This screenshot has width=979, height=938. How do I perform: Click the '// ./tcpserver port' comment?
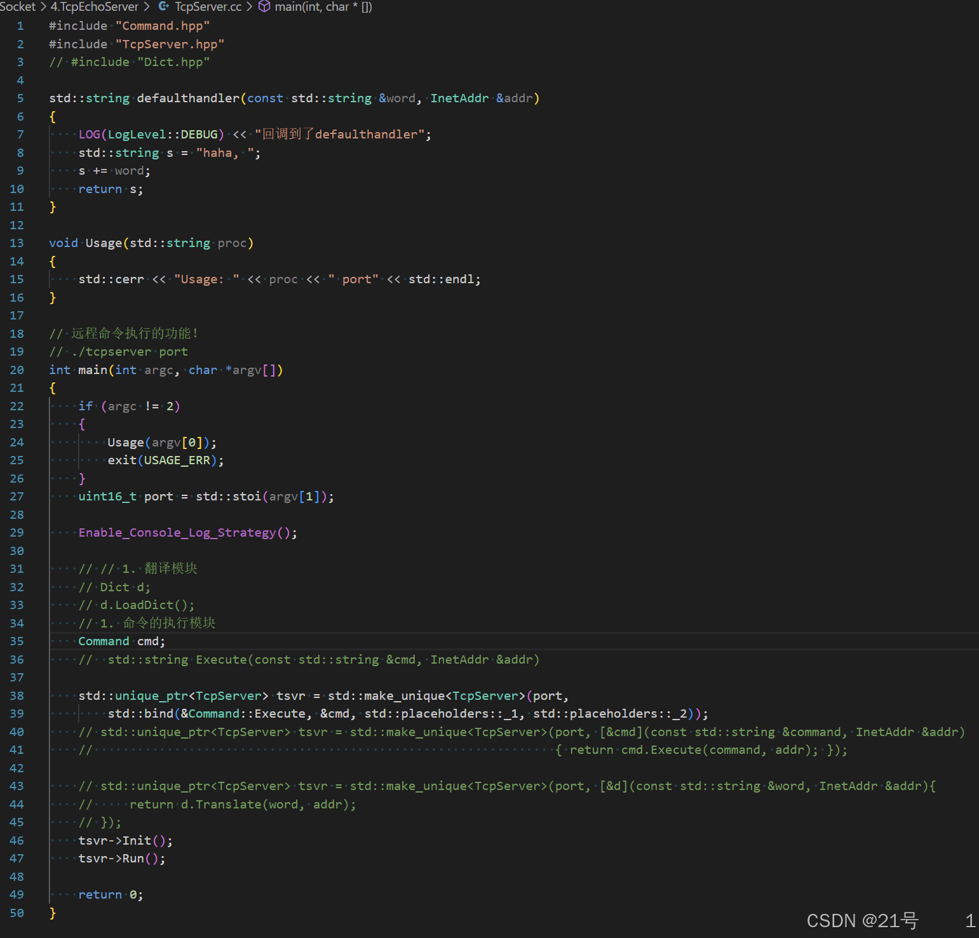coord(119,352)
